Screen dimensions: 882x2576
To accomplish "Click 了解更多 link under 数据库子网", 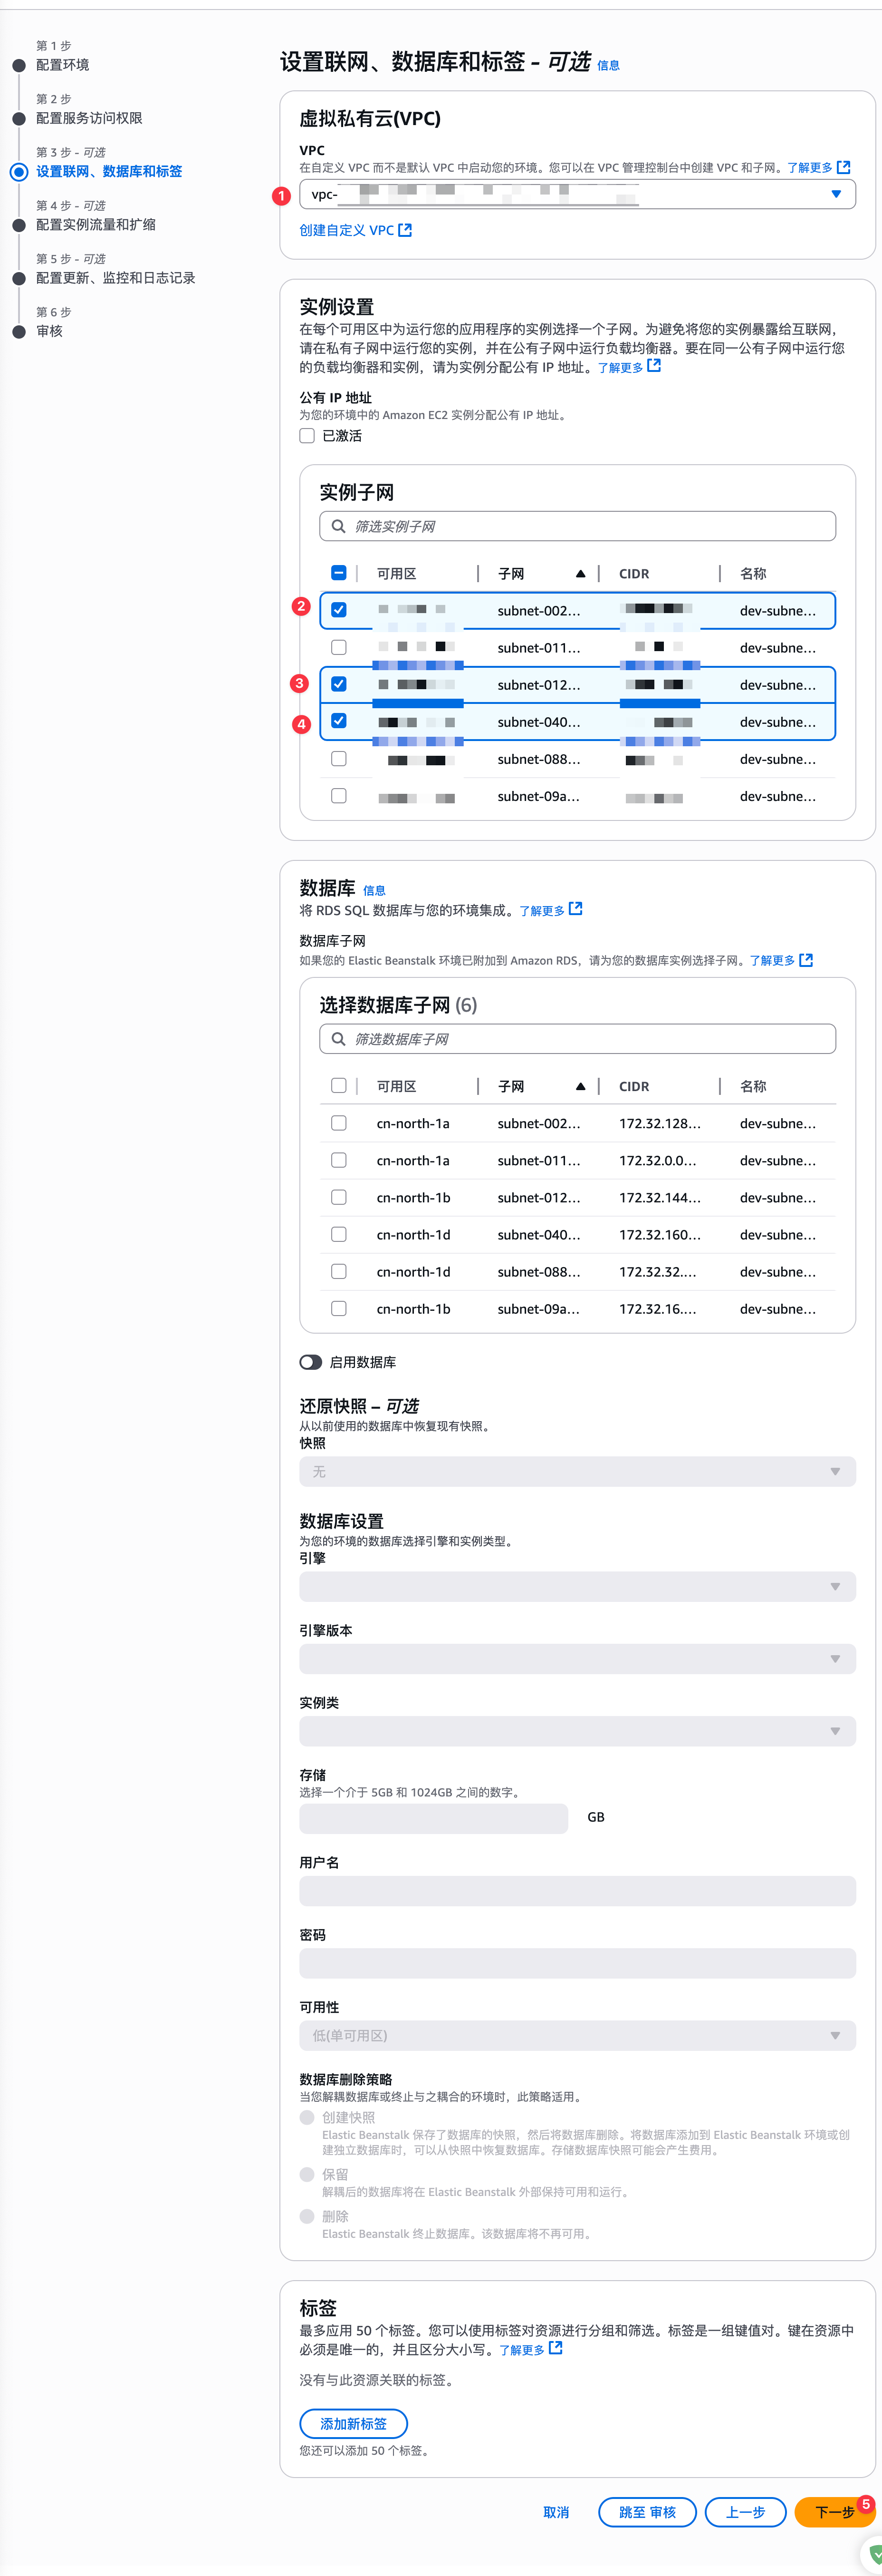I will pyautogui.click(x=781, y=960).
